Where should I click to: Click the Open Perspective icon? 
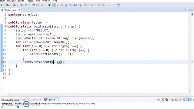tap(118, 5)
